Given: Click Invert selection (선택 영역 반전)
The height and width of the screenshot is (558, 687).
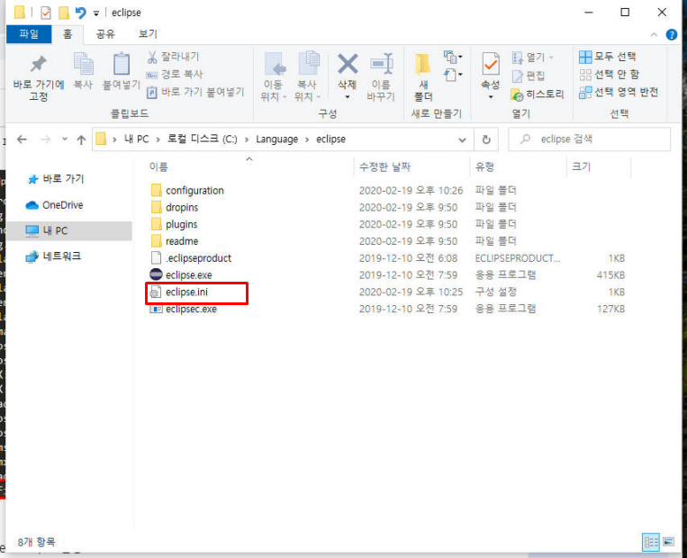Looking at the screenshot, I should click(x=619, y=92).
